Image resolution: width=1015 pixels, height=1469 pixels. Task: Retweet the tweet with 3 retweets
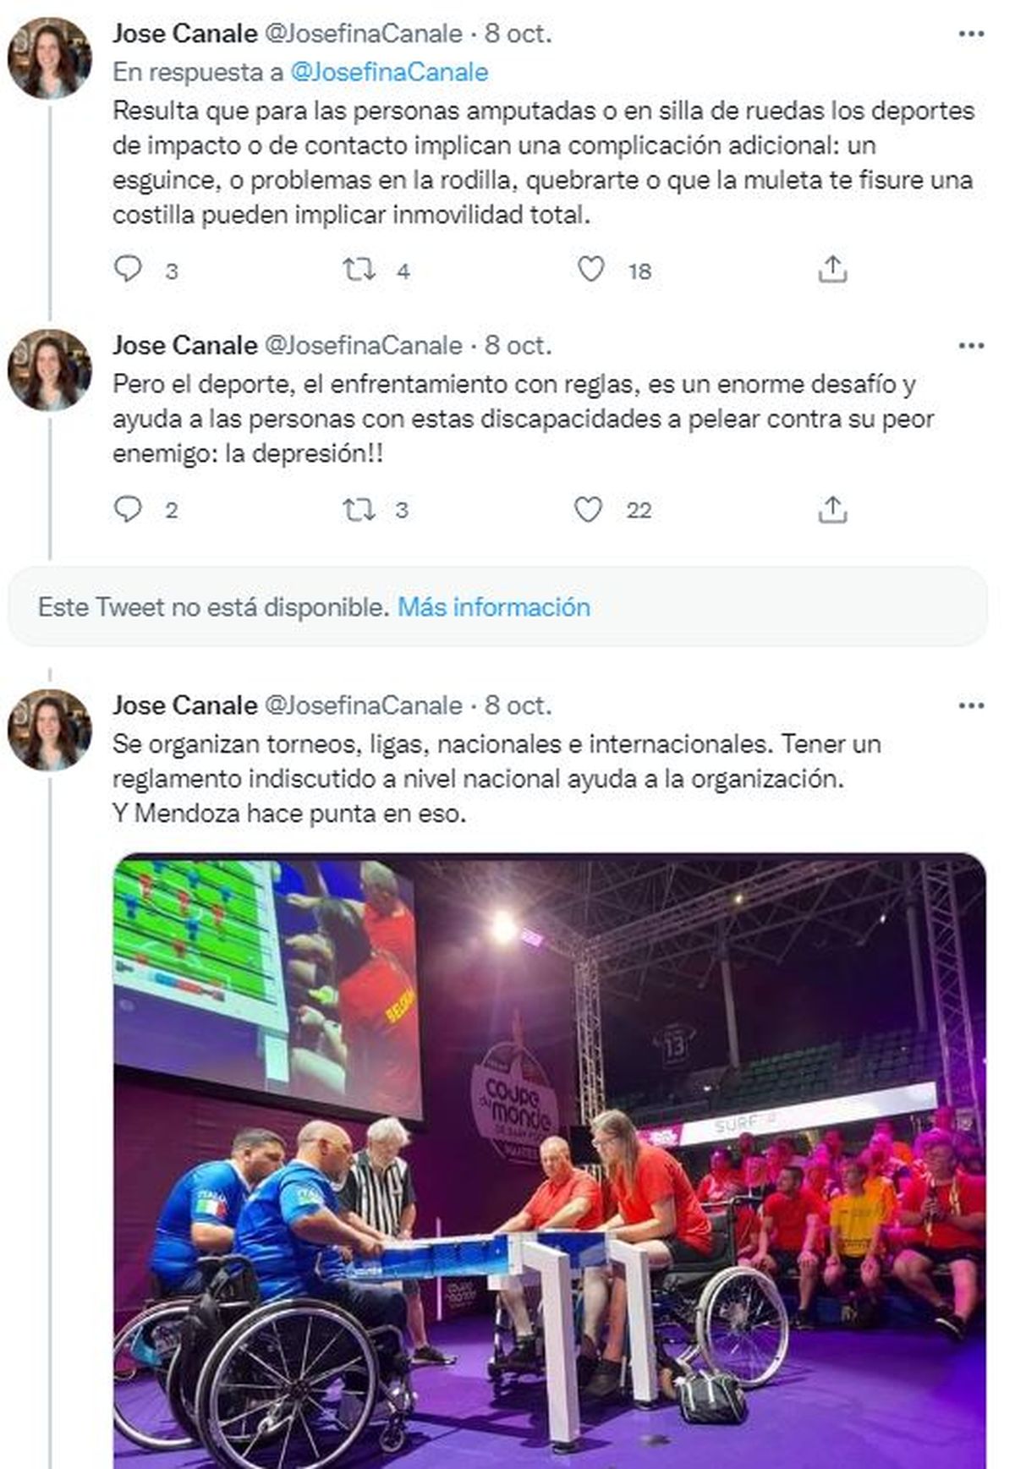(359, 509)
